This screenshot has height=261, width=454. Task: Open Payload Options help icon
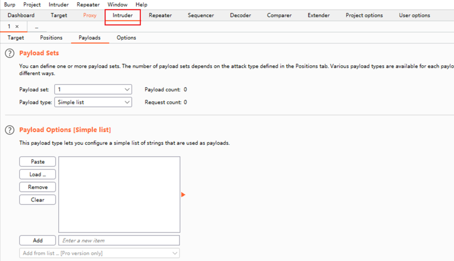click(x=9, y=130)
